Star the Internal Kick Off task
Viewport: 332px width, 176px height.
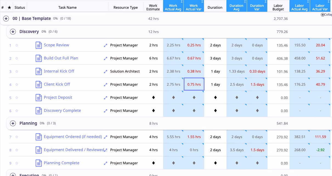coord(17,71)
